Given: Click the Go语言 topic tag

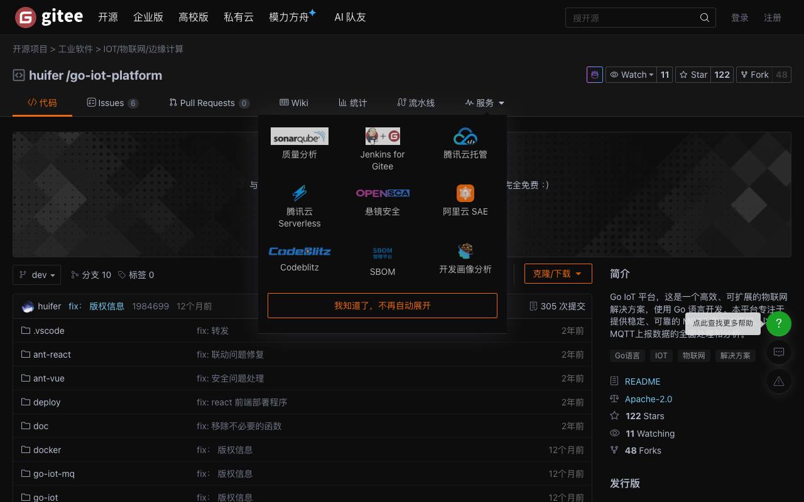Looking at the screenshot, I should pyautogui.click(x=627, y=356).
